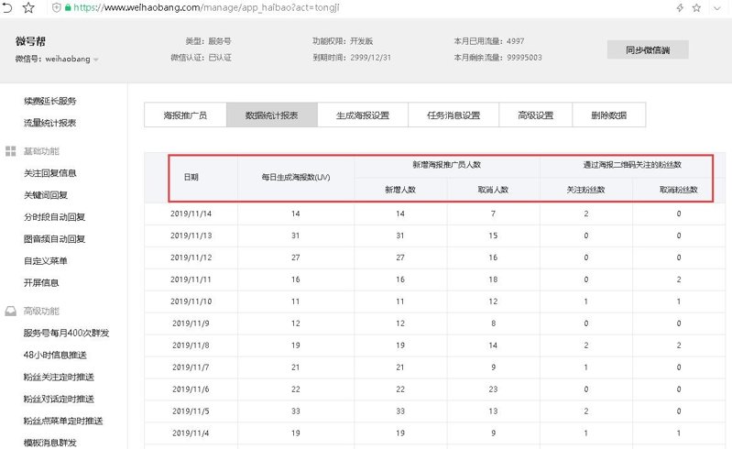Select the 2019/11/13 date cell

[191, 235]
